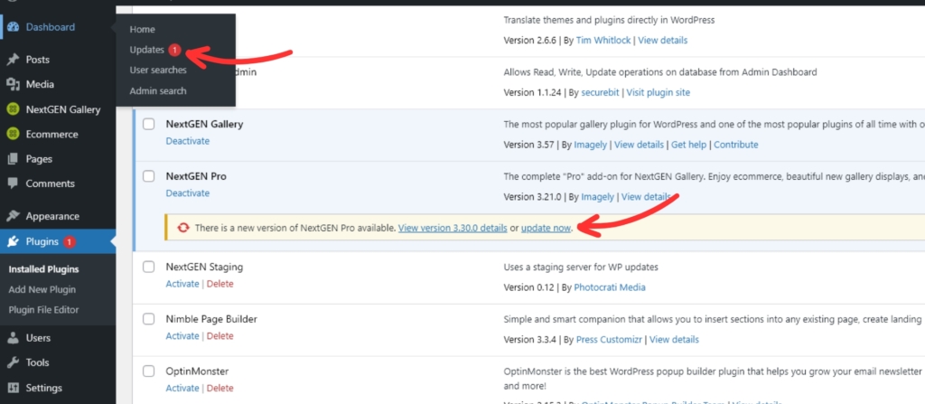
Task: Check the Nimble Page Builder checkbox
Action: (149, 319)
